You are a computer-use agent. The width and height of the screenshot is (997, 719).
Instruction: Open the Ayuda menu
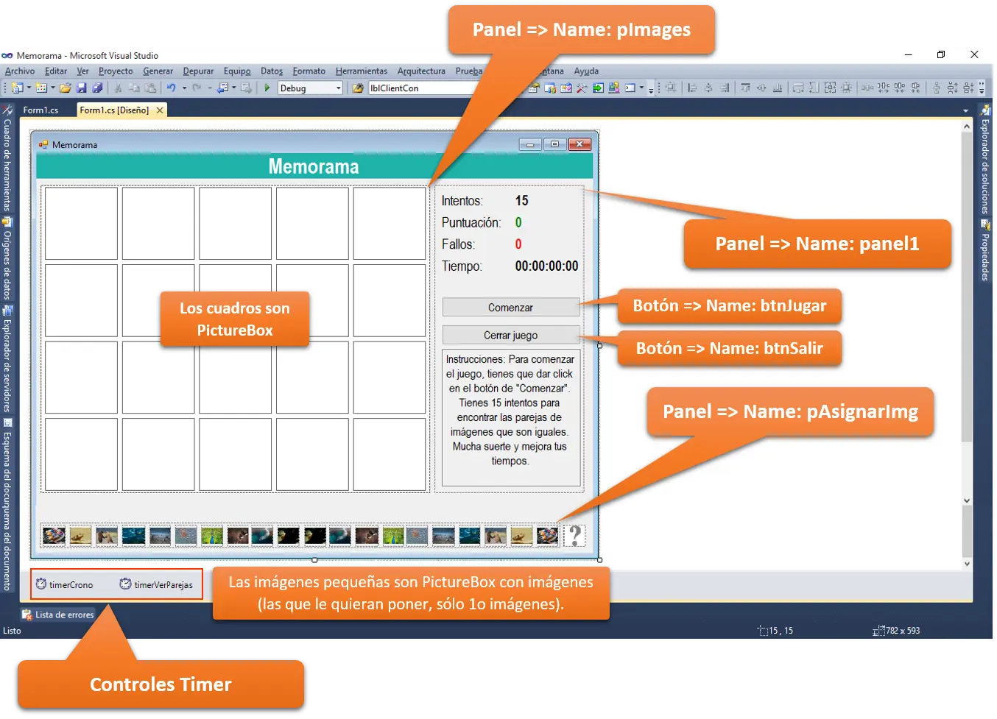click(x=586, y=71)
